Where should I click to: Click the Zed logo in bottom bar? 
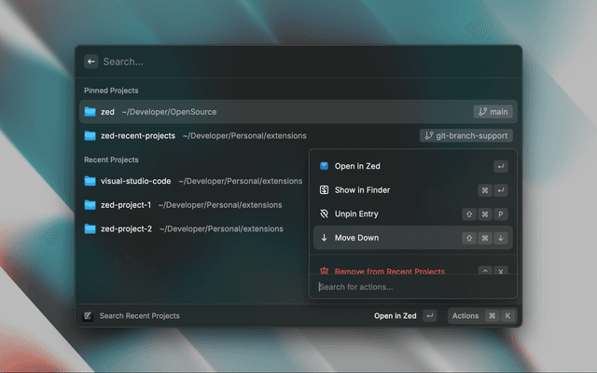pos(88,316)
